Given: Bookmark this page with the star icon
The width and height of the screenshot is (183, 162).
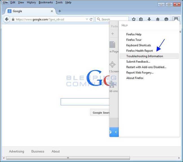Looking at the screenshot, I should coord(134,19).
